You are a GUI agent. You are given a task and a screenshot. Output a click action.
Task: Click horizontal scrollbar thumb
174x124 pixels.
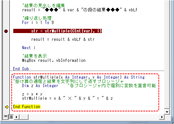point(24,117)
